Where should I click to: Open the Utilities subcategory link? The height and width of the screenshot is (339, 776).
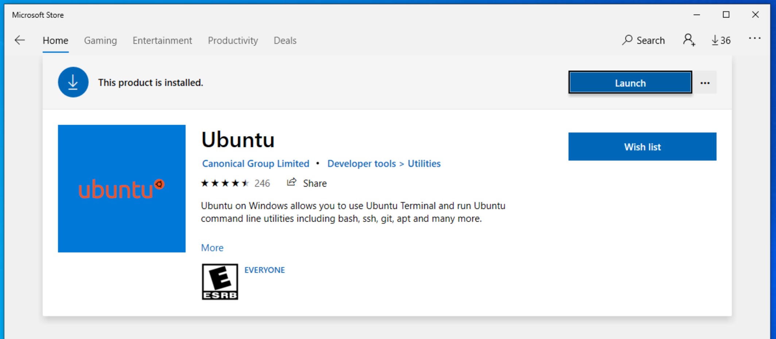point(424,164)
